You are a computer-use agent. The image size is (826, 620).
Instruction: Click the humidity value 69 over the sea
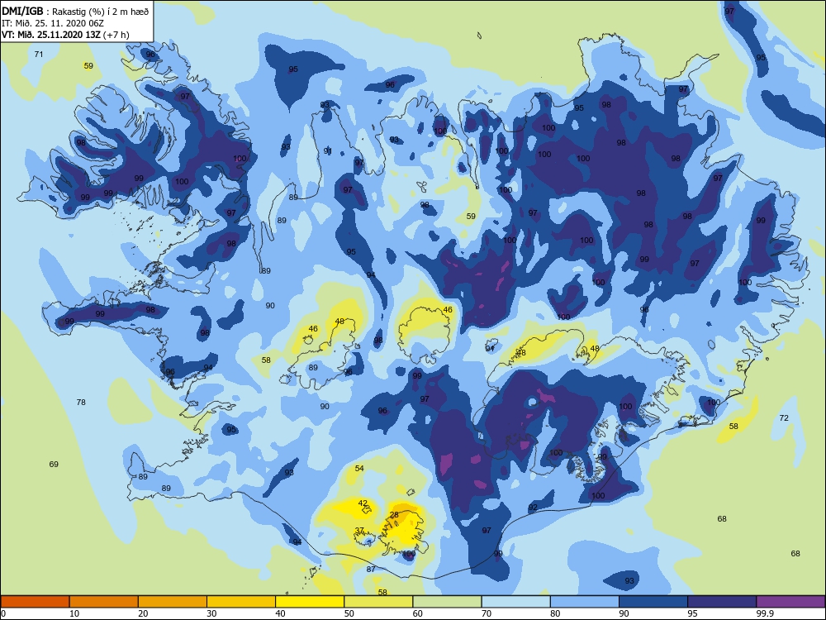point(54,464)
